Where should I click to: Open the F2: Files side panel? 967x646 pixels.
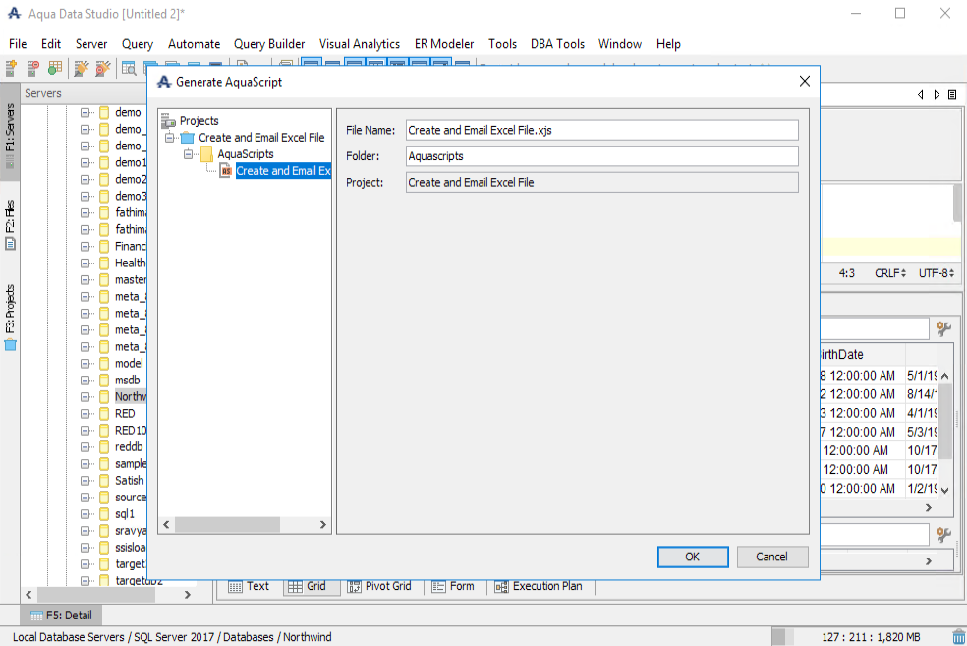click(10, 225)
